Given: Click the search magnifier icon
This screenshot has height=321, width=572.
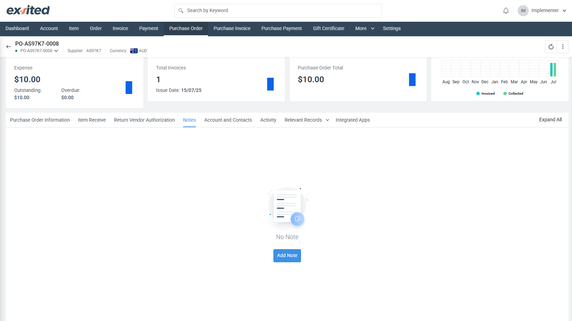Looking at the screenshot, I should (x=181, y=11).
